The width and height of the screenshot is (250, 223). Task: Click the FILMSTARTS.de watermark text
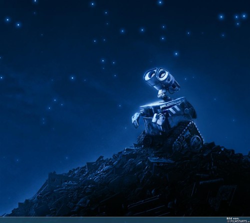240,221
